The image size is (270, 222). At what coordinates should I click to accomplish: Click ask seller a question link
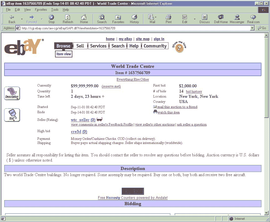click(x=192, y=124)
